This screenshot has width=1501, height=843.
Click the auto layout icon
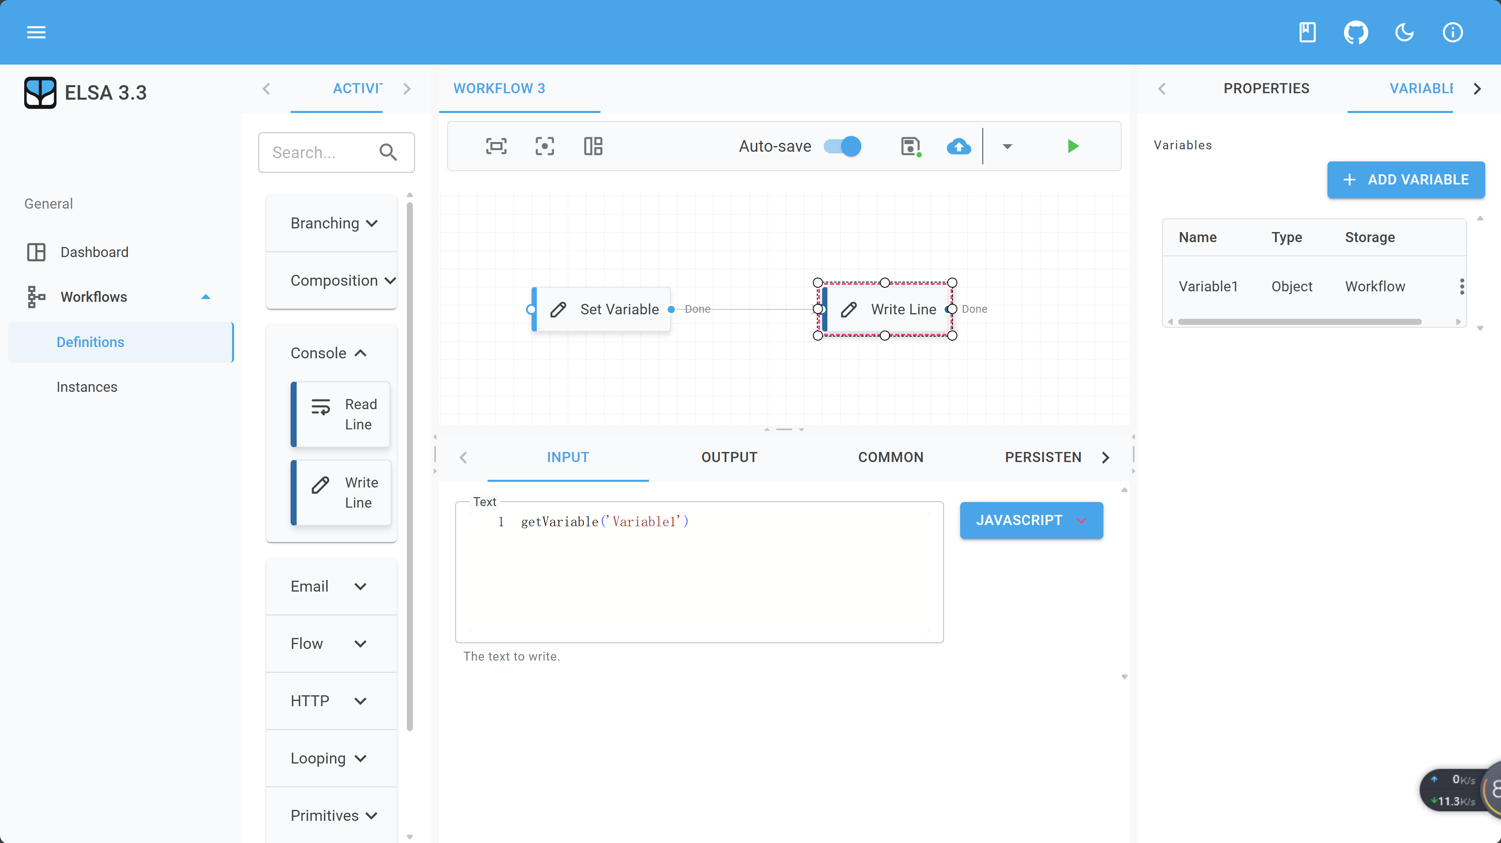tap(592, 146)
